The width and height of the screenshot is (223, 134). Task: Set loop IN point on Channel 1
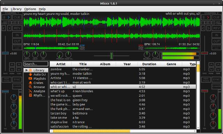[x=17, y=35]
